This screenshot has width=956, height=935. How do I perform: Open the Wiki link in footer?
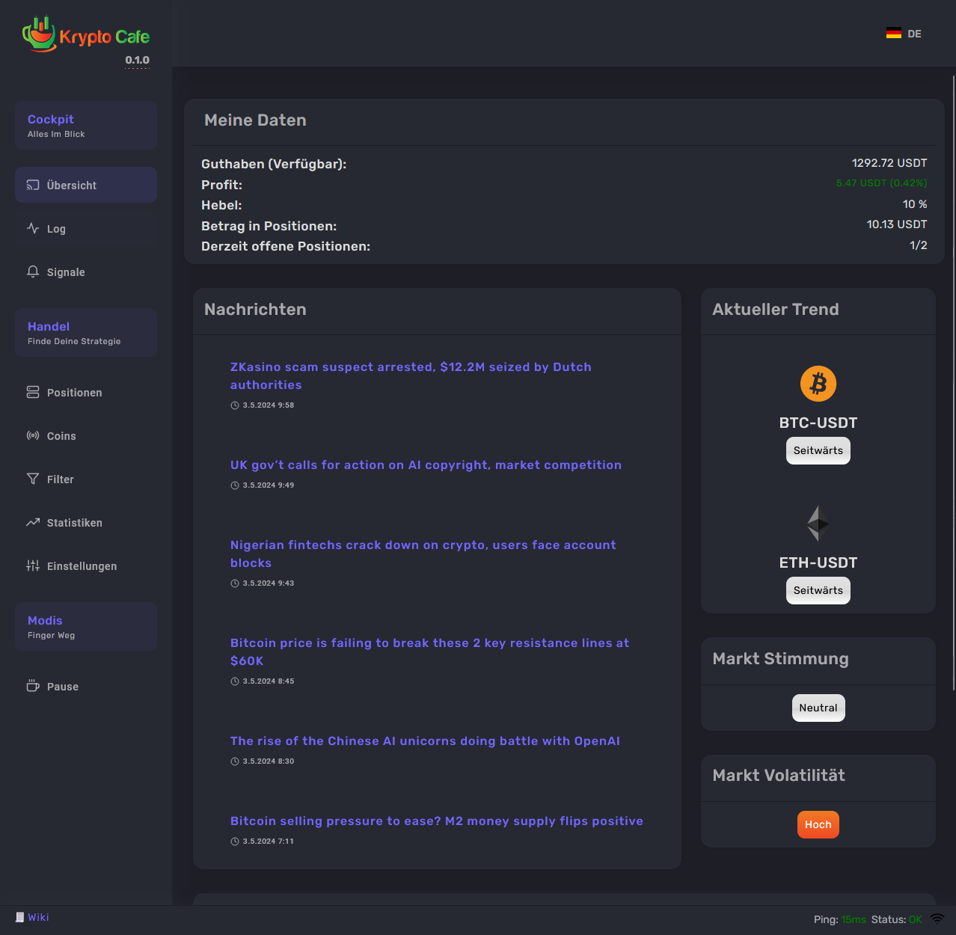click(38, 917)
